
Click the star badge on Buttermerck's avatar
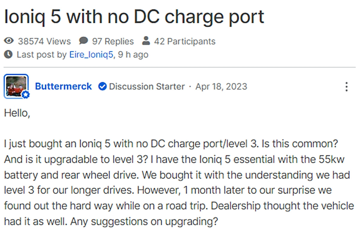click(26, 94)
